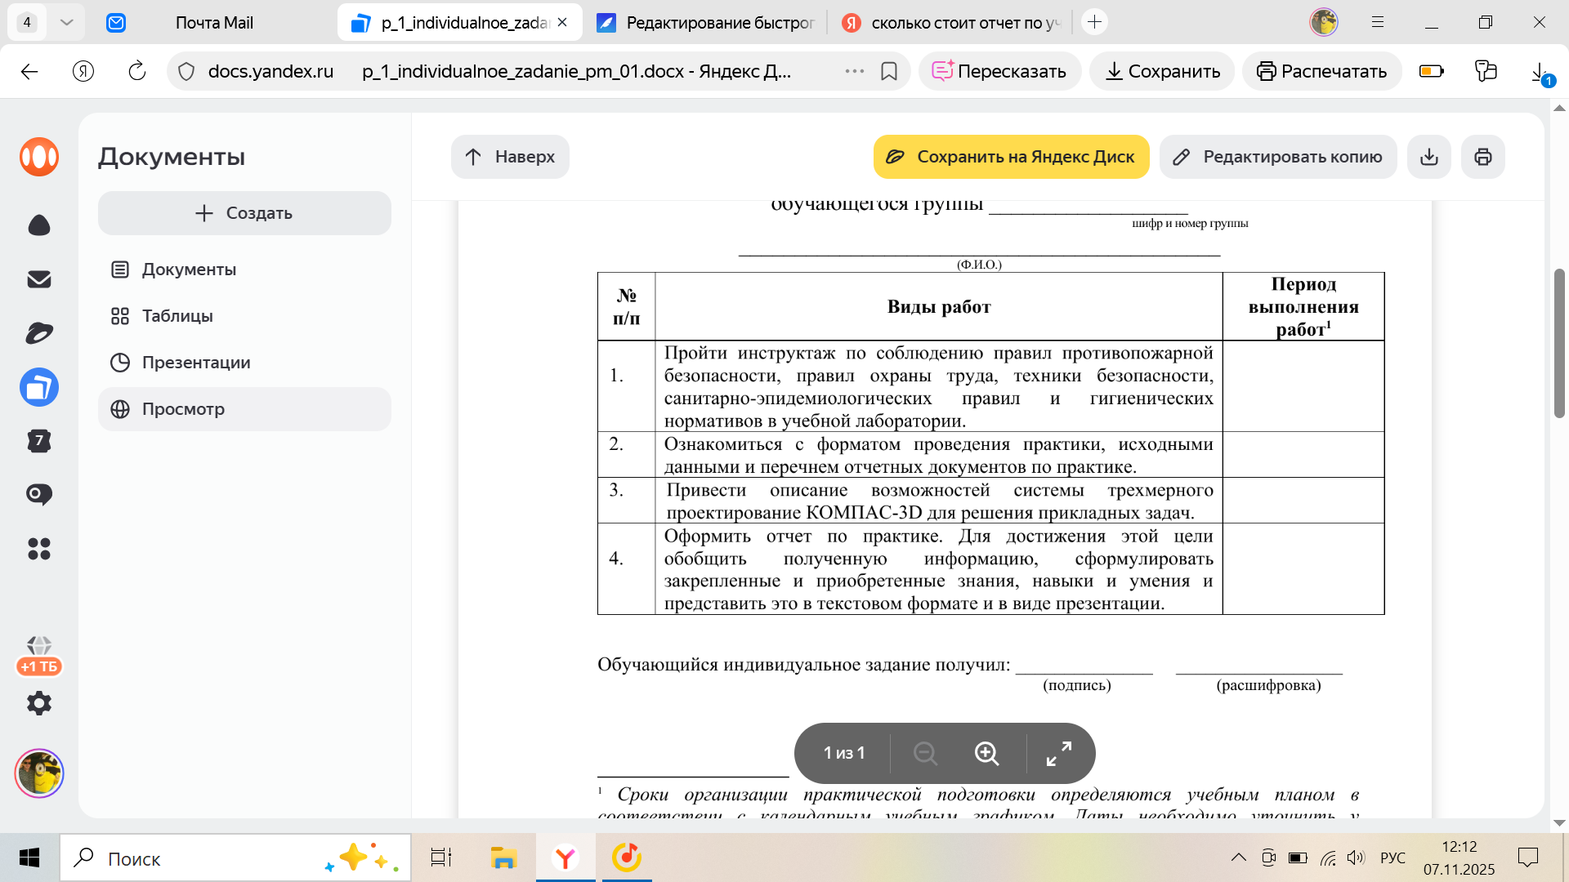Click the zoom in magnifier icon
The image size is (1569, 882).
(986, 753)
